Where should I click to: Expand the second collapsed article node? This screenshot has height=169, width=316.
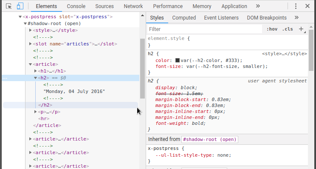pos(30,152)
